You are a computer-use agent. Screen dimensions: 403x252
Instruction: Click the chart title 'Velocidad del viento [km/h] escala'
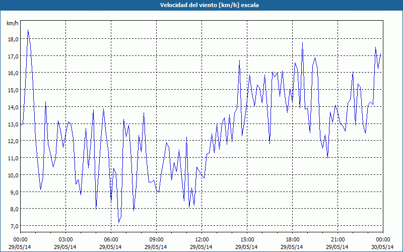tap(209, 5)
